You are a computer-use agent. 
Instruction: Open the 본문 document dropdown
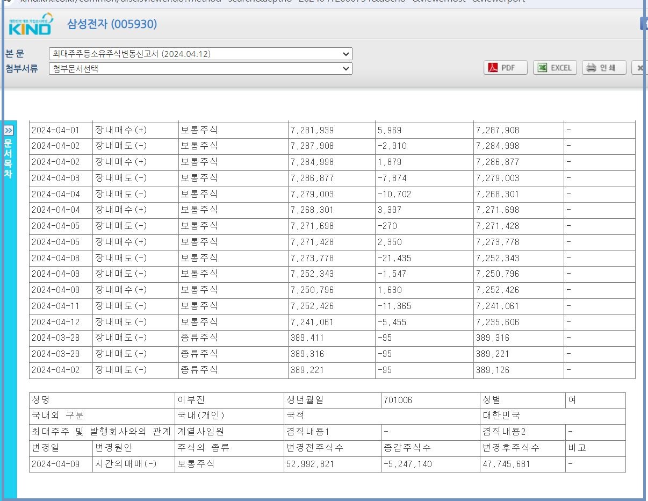200,54
